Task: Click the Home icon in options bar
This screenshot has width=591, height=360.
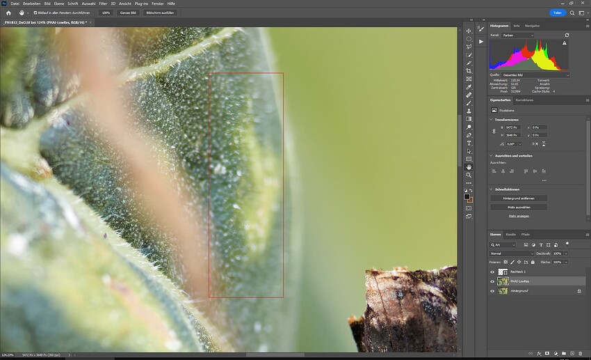Action: click(x=8, y=13)
